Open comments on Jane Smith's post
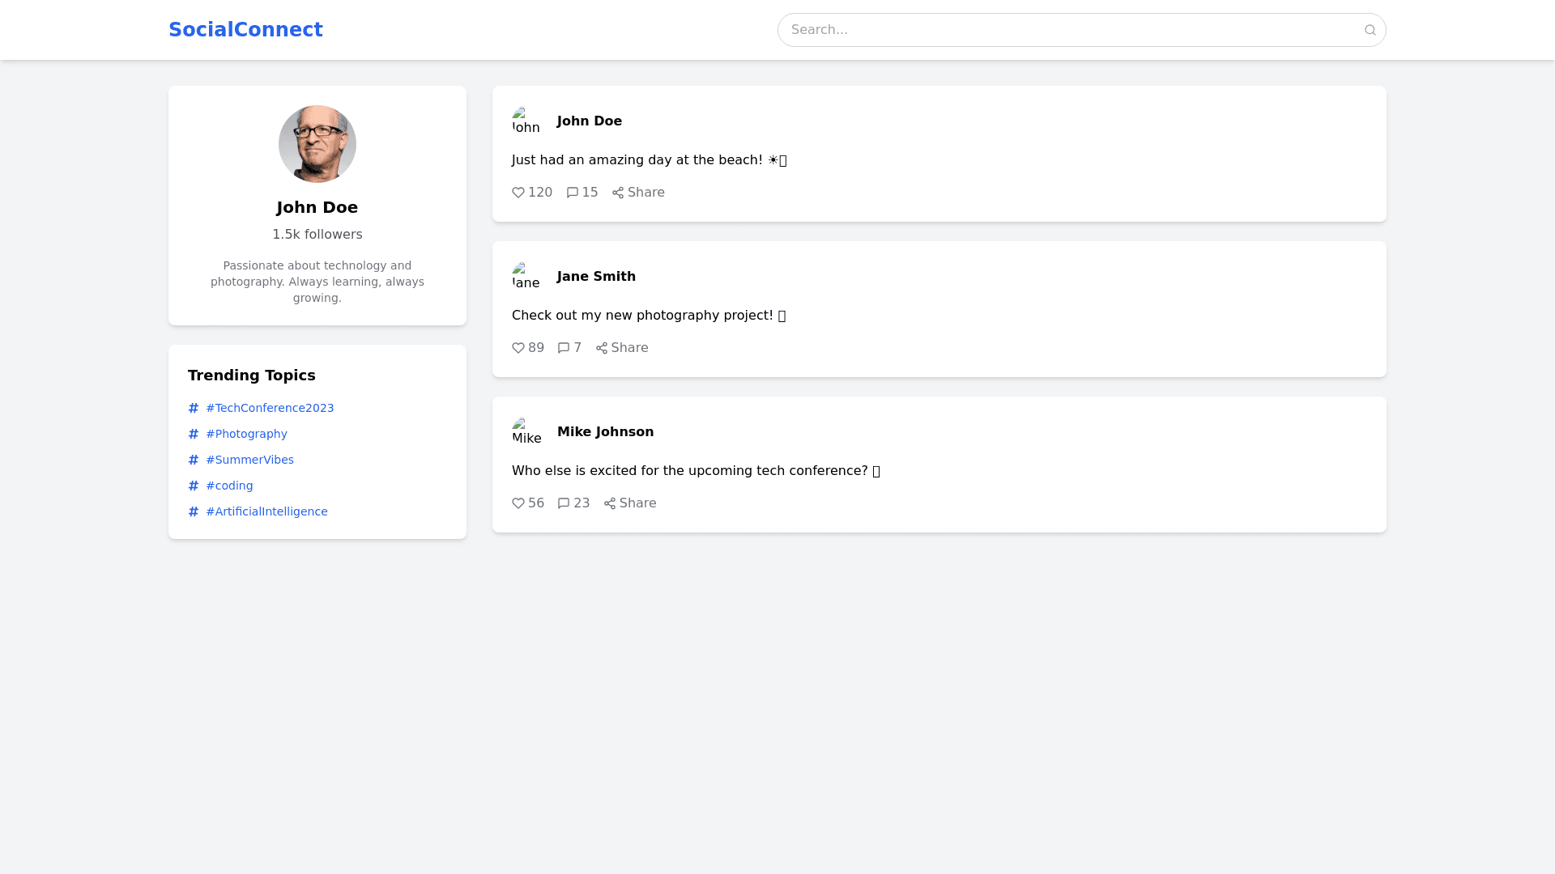This screenshot has height=874, width=1555. point(569,348)
